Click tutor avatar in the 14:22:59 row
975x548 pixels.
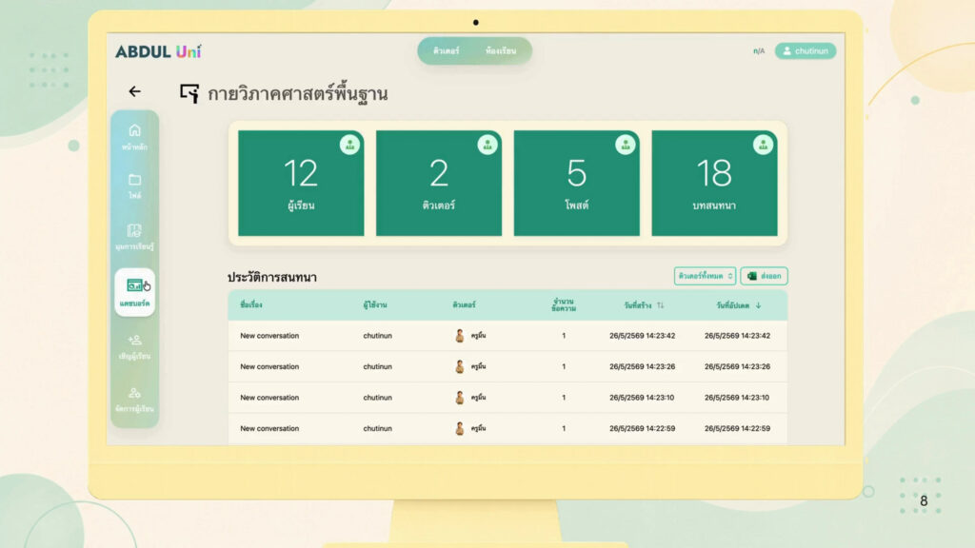point(460,429)
